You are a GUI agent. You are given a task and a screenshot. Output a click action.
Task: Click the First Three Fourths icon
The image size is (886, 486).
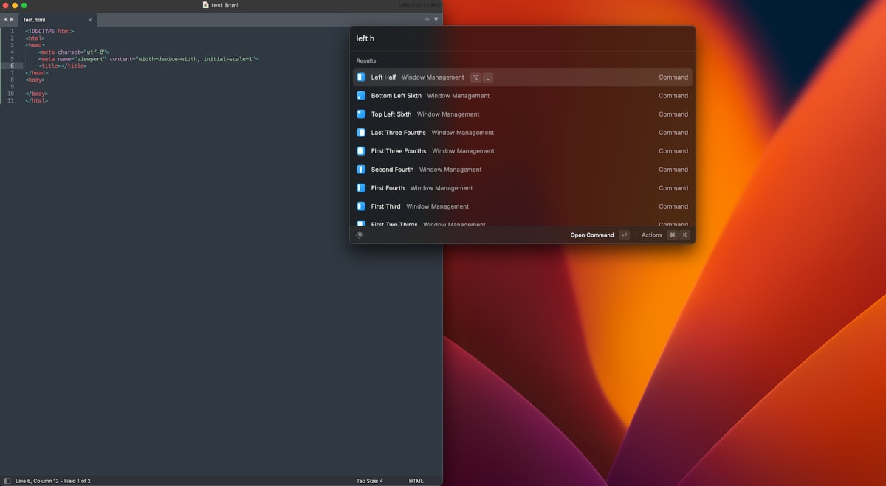point(361,151)
